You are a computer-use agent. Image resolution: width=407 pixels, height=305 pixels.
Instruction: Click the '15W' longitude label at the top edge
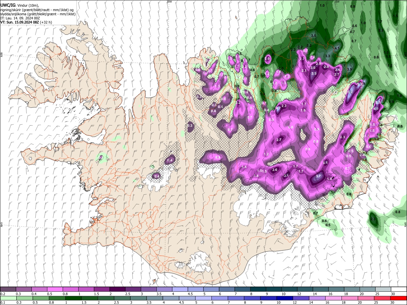tap(337, 2)
